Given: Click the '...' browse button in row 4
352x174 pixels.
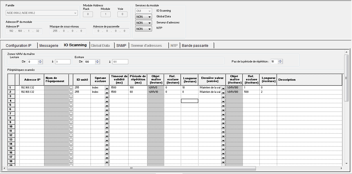Looking at the screenshot, I should (71, 101).
